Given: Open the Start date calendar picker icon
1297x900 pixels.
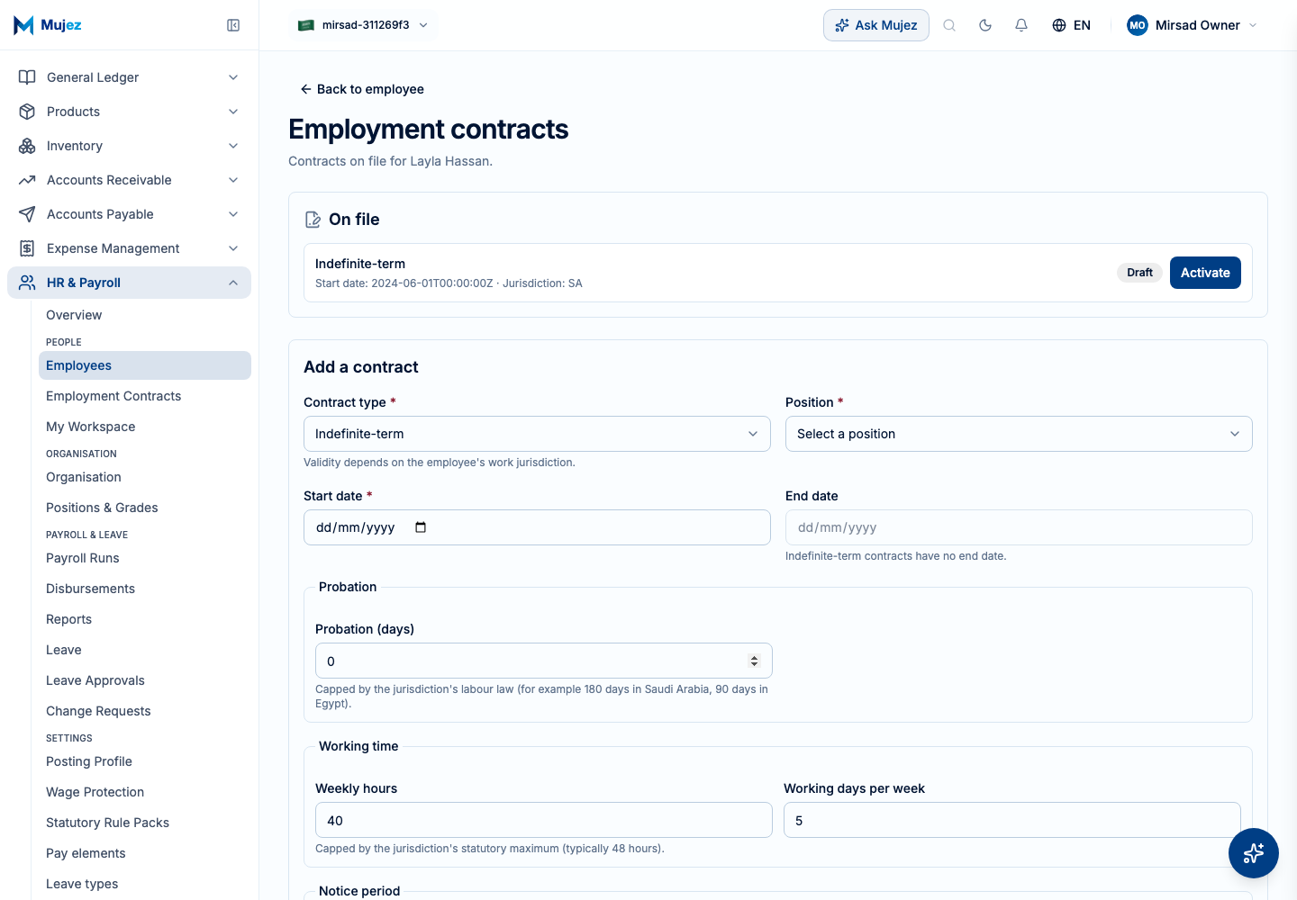Looking at the screenshot, I should coord(421,527).
